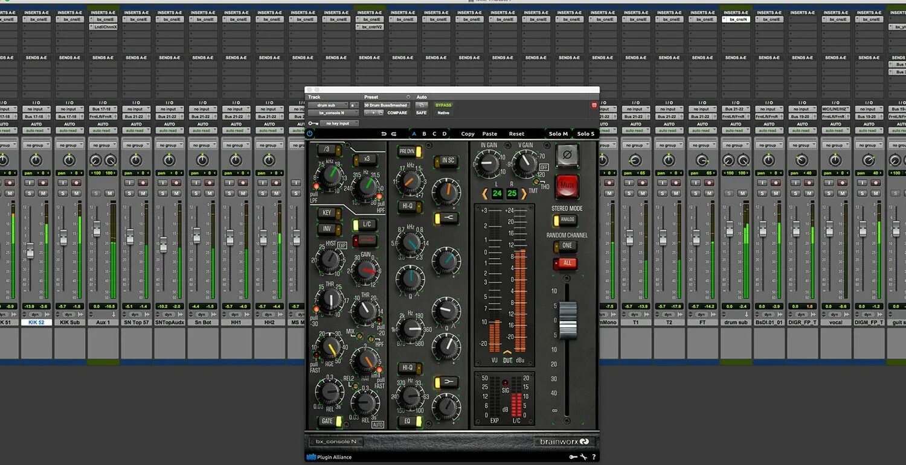
Task: Select plugin setting B
Action: (x=424, y=134)
